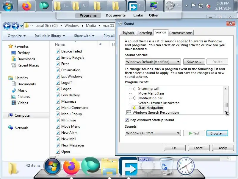Viewport: 238px width, 179px height.
Task: Open the Organize menu dropdown
Action: pos(17,36)
